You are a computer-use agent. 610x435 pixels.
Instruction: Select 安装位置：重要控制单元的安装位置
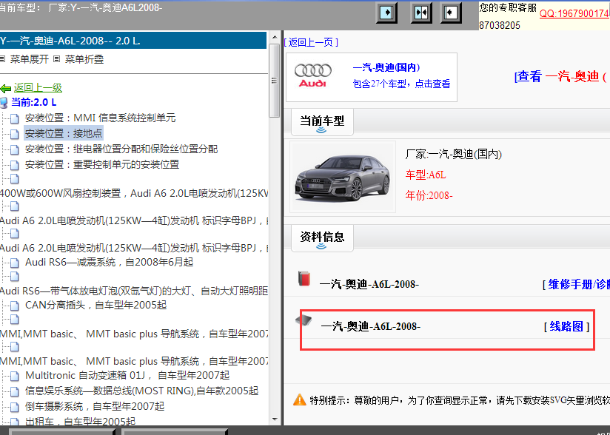(102, 164)
